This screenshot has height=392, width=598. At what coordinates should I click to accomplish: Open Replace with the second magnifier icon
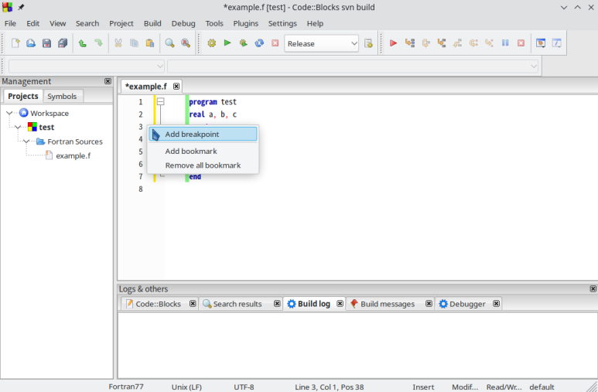click(x=186, y=43)
